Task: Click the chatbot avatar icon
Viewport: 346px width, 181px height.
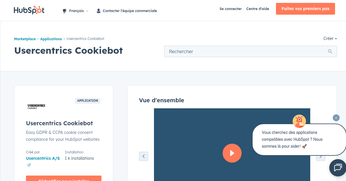Action: (299, 121)
